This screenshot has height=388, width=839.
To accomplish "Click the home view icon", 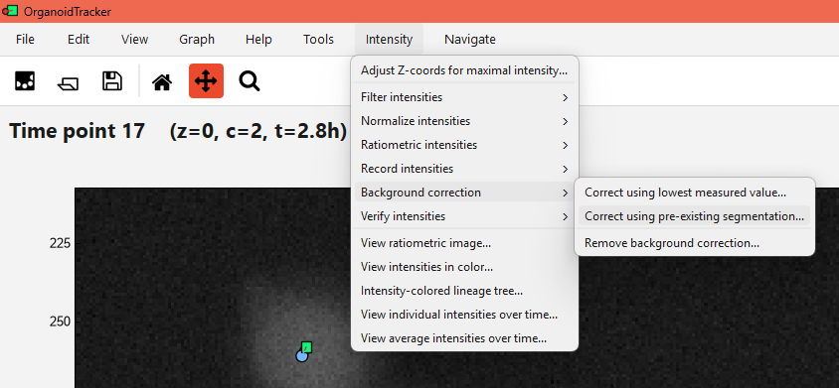I will tap(162, 81).
